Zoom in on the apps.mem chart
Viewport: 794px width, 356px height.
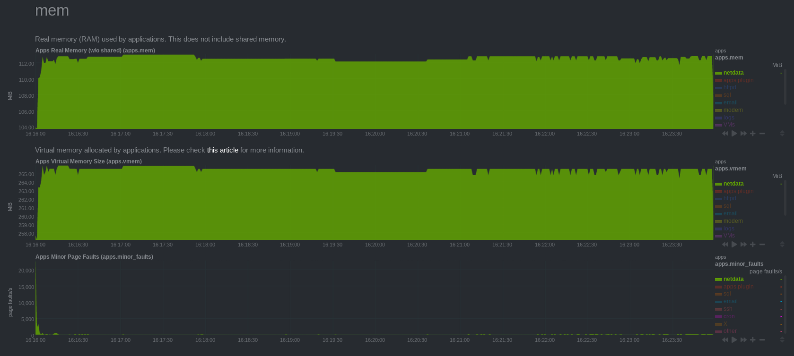tap(753, 134)
